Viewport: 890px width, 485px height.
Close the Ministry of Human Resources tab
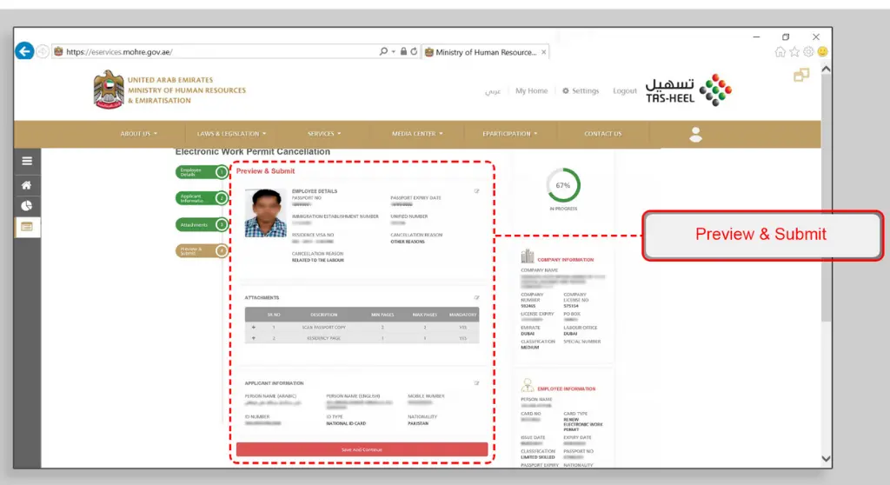pyautogui.click(x=544, y=52)
